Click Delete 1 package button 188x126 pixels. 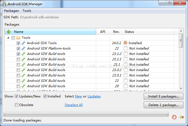163,105
